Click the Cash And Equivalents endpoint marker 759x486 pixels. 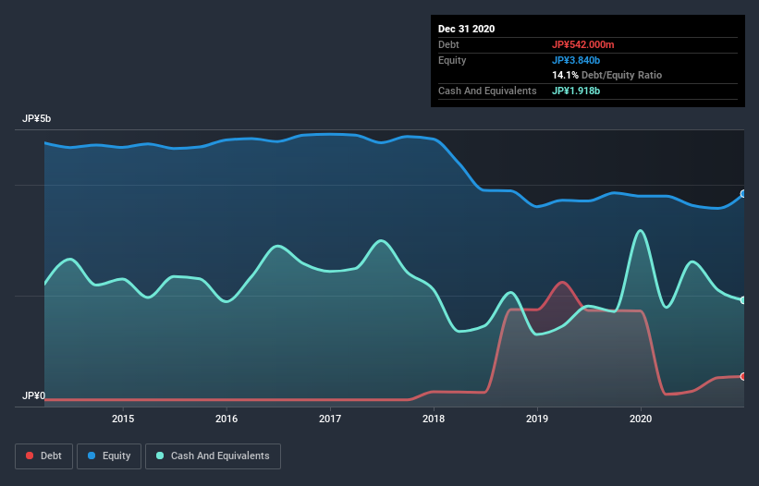tap(743, 300)
